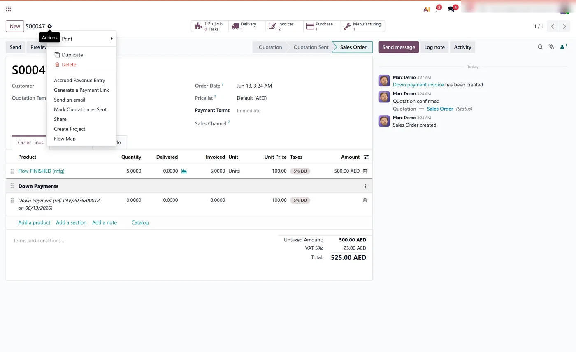Open the Manufacturing wrench smart button
576x352 pixels.
click(x=363, y=26)
